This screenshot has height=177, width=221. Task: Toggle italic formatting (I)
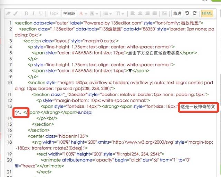point(33,13)
